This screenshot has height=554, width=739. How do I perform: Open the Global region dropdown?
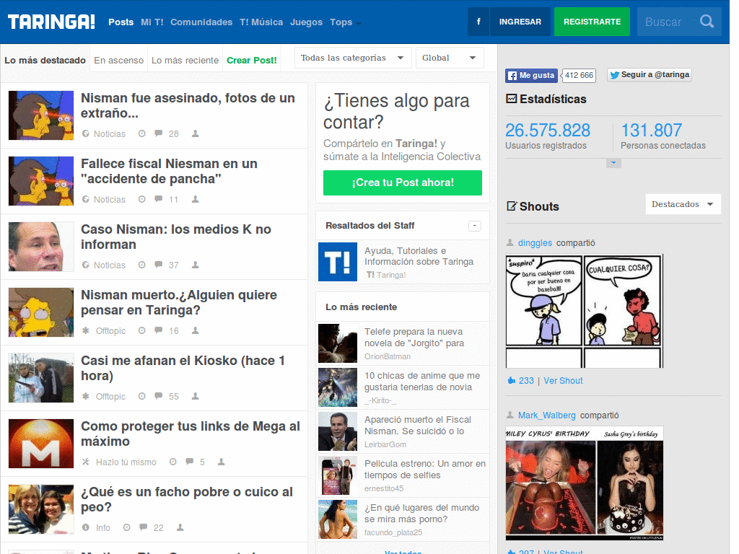pos(450,58)
